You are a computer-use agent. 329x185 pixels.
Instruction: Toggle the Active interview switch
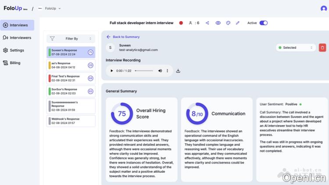[263, 23]
